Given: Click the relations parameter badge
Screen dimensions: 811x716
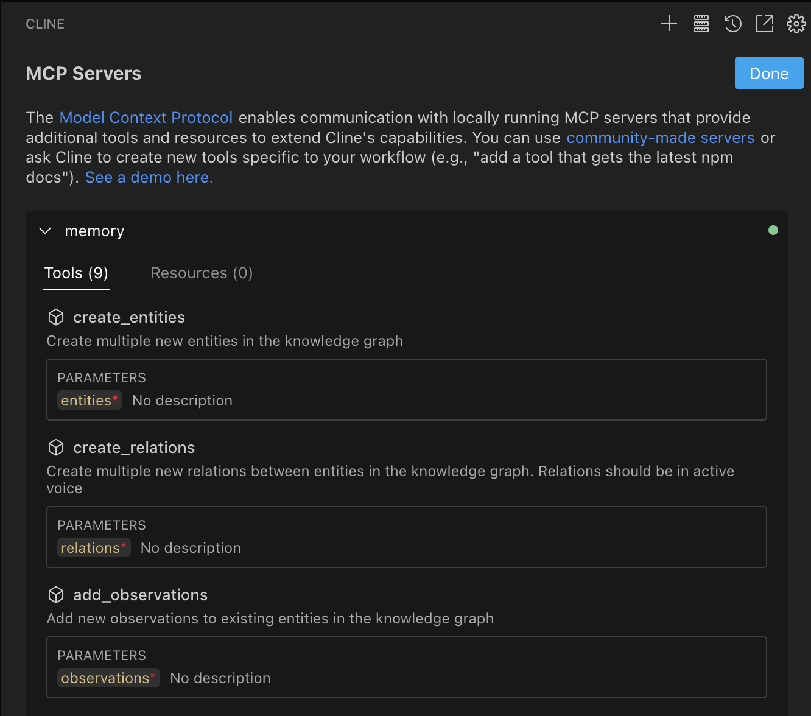Looking at the screenshot, I should 94,547.
